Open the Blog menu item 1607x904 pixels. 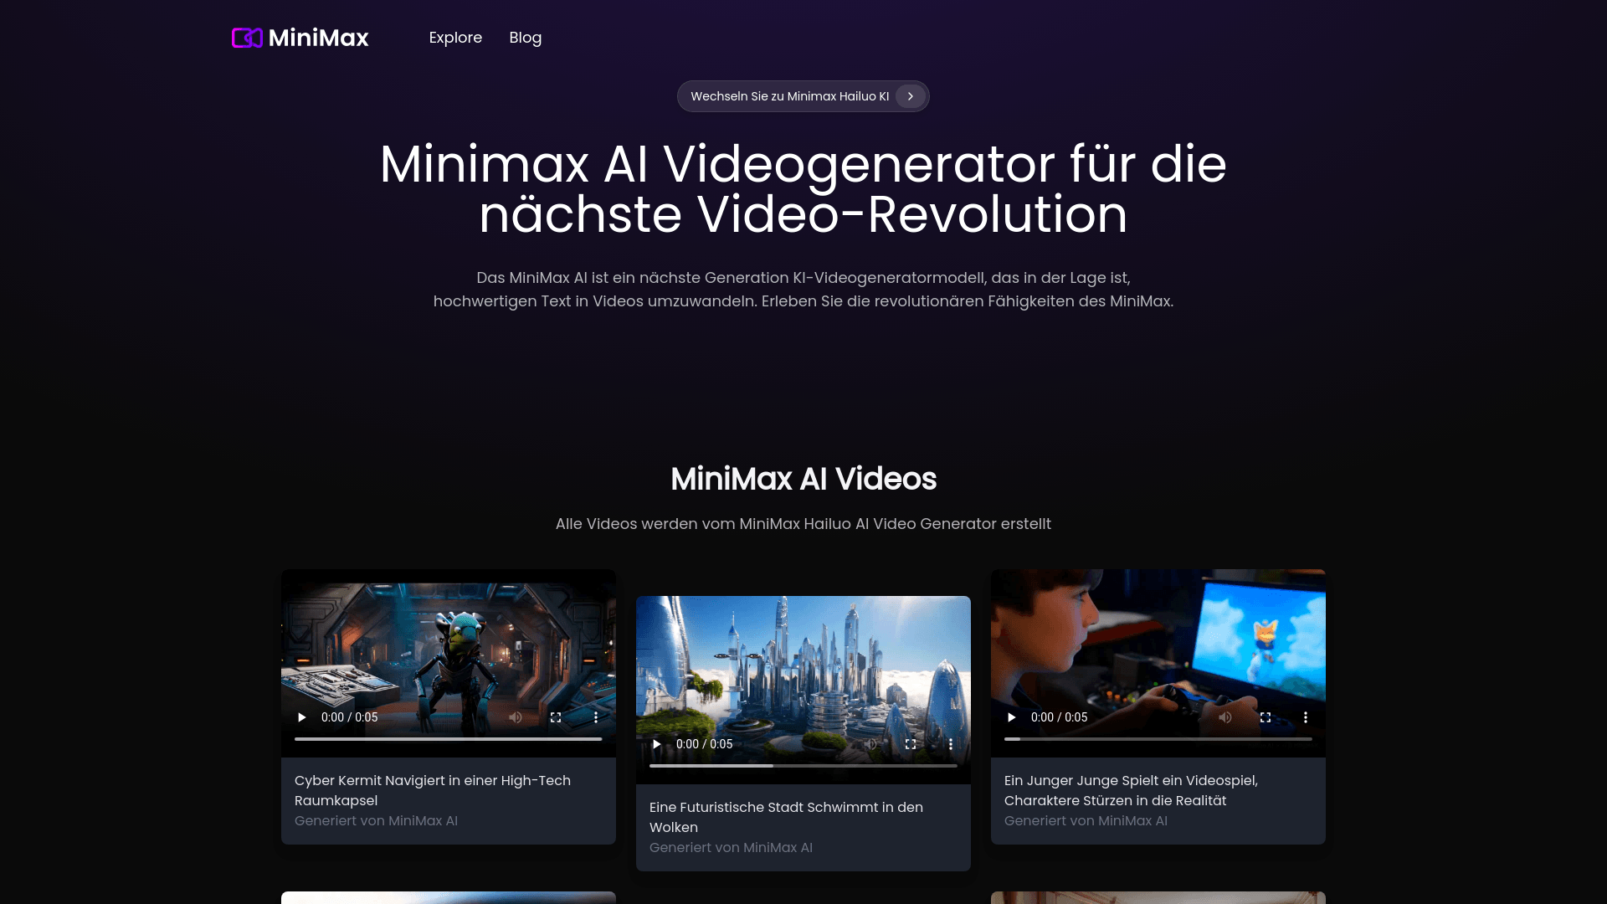click(525, 38)
